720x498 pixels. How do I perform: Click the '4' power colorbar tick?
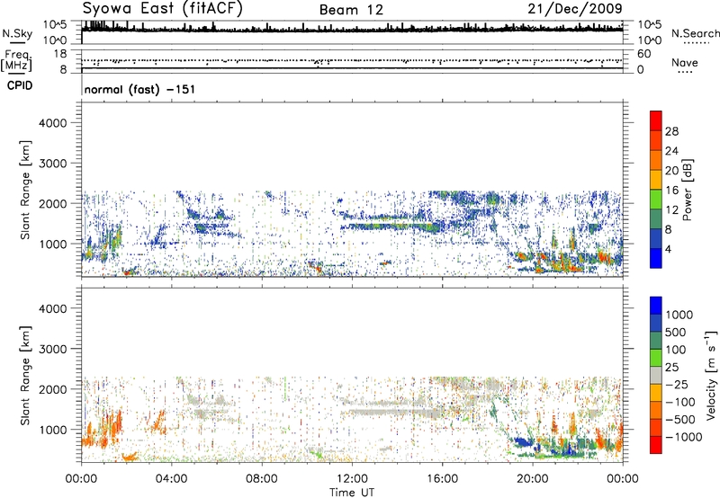668,250
